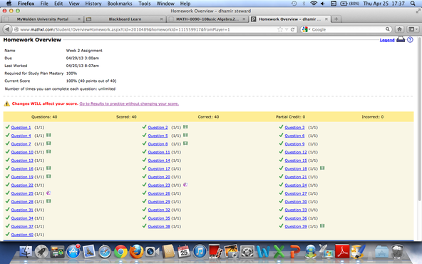This screenshot has height=264, width=422.
Task: Click the video icon next to Question 5
Action: 185,135
